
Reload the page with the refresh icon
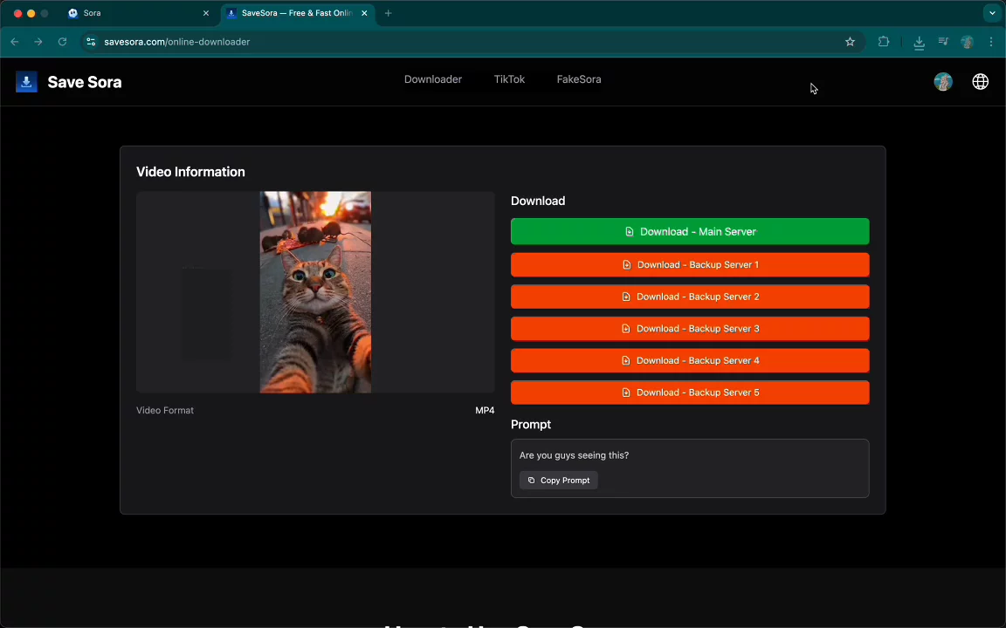coord(62,42)
